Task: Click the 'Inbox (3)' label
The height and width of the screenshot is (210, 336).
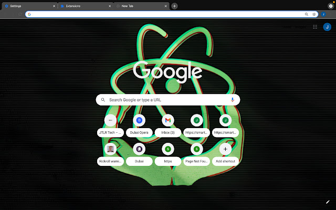Action: 168,133
